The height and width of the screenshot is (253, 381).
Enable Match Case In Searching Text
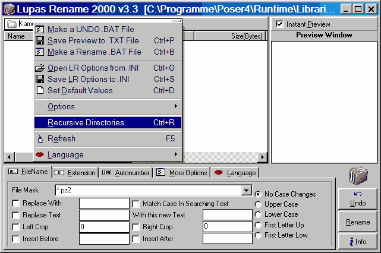[x=136, y=204]
